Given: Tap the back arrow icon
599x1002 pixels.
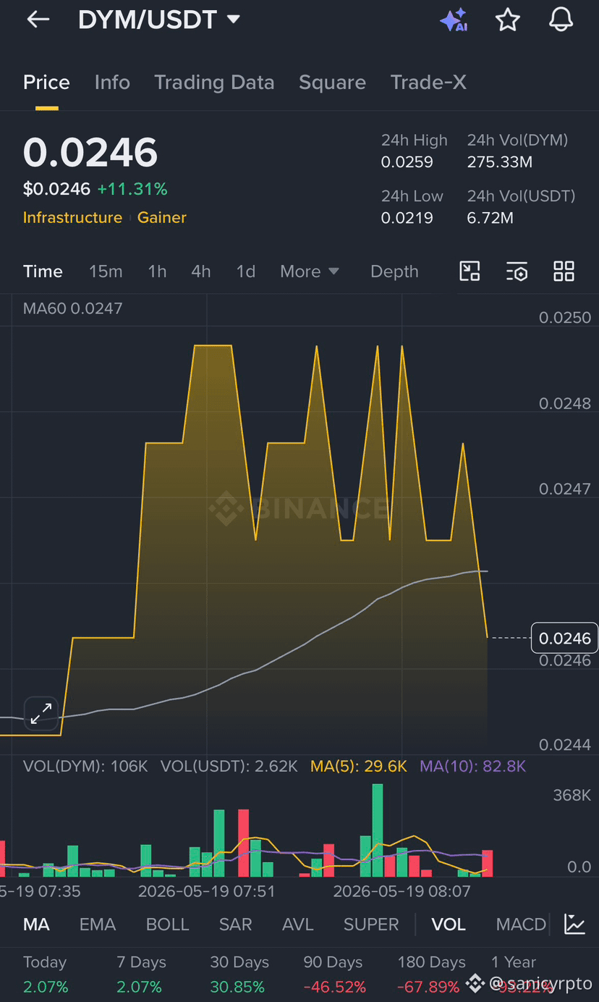Looking at the screenshot, I should pos(38,20).
